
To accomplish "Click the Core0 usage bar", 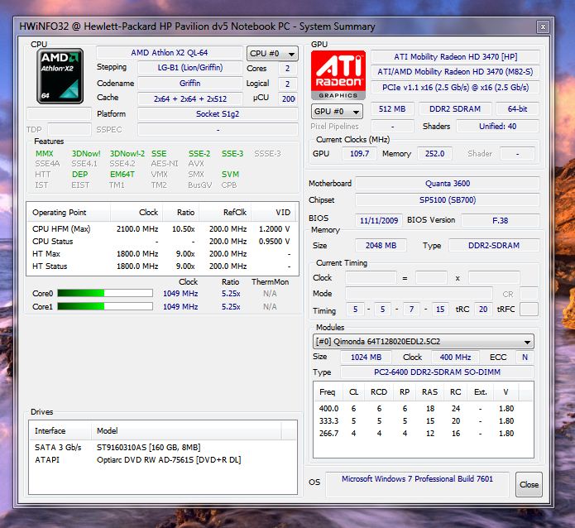I will click(105, 293).
